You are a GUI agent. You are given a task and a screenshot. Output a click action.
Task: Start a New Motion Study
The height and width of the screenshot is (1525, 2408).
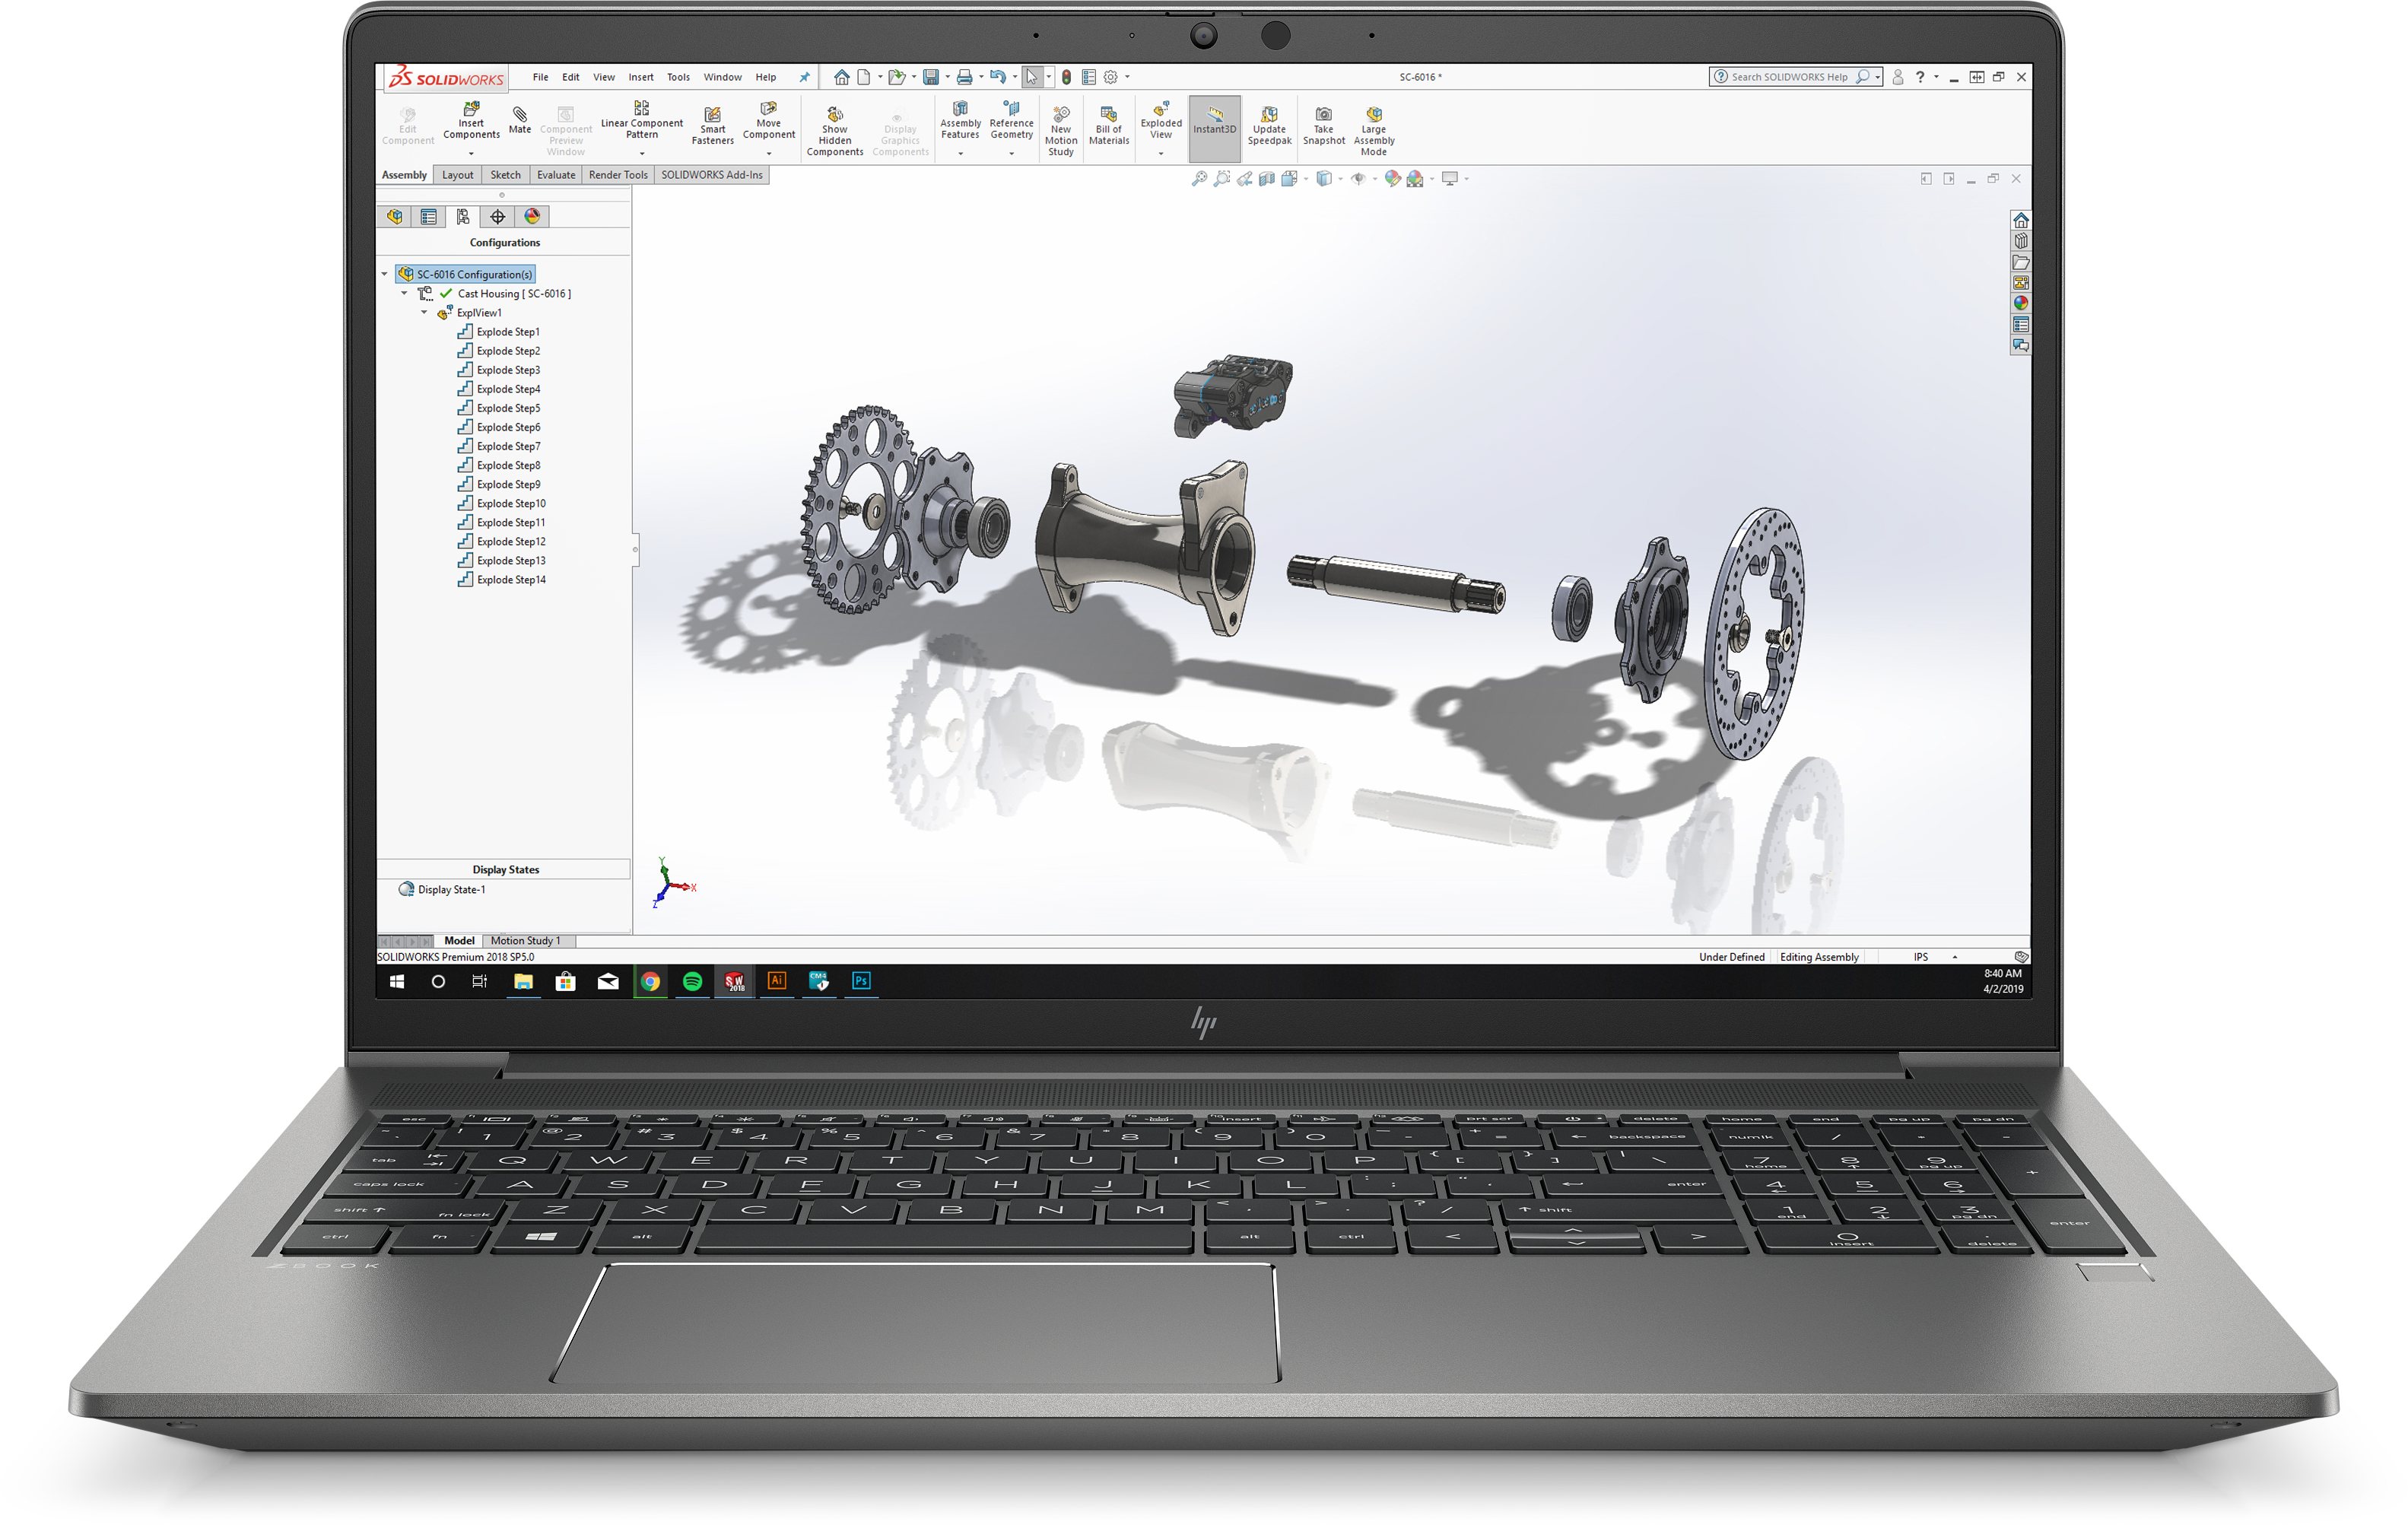1061,114
